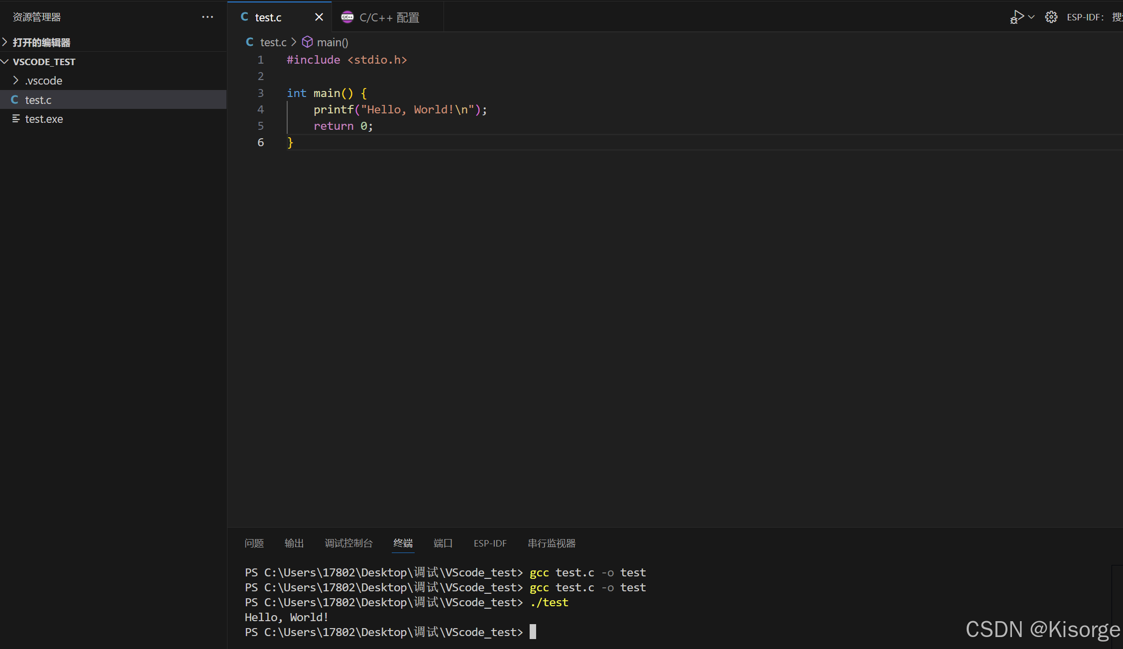Click test.c in the breadcrumb path

coord(273,42)
